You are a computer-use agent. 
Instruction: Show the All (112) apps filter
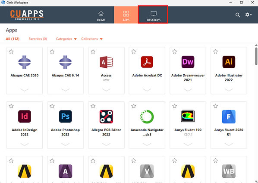[x=13, y=39]
